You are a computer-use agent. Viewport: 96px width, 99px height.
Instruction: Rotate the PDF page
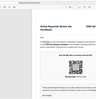[x=85, y=7]
